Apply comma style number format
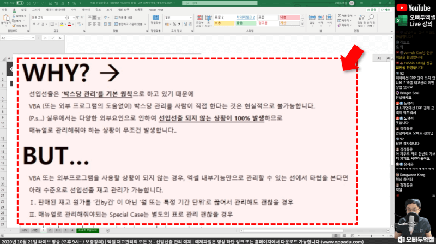Viewport: 436px width, 244px height. 179,24
